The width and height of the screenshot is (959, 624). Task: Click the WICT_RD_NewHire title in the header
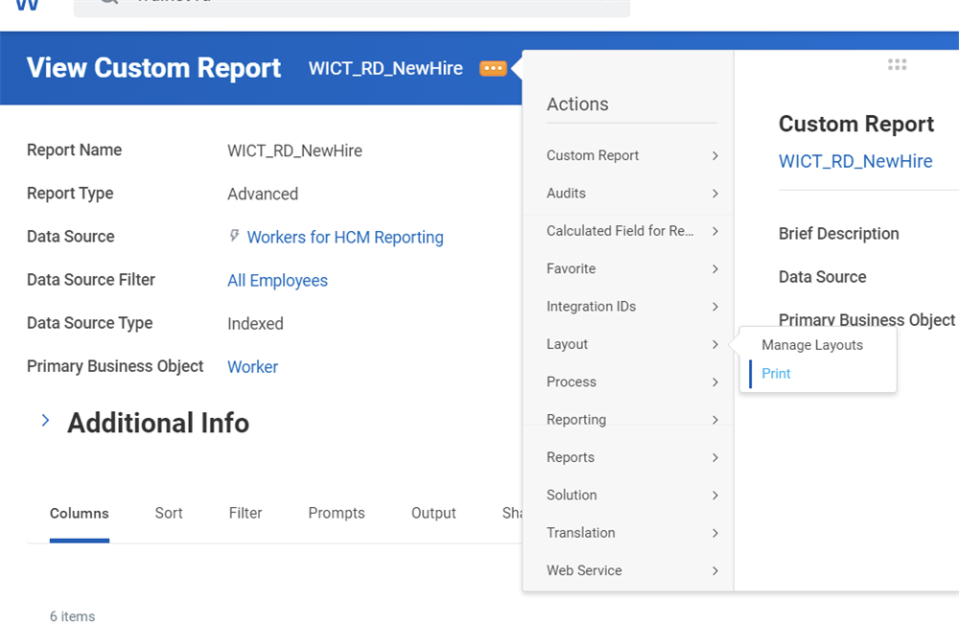(x=386, y=68)
